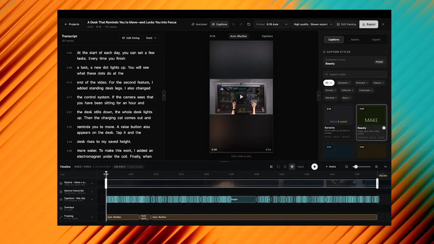This screenshot has height=244, width=434.
Task: Collapse the transcript panel with left handle
Action: point(164,96)
